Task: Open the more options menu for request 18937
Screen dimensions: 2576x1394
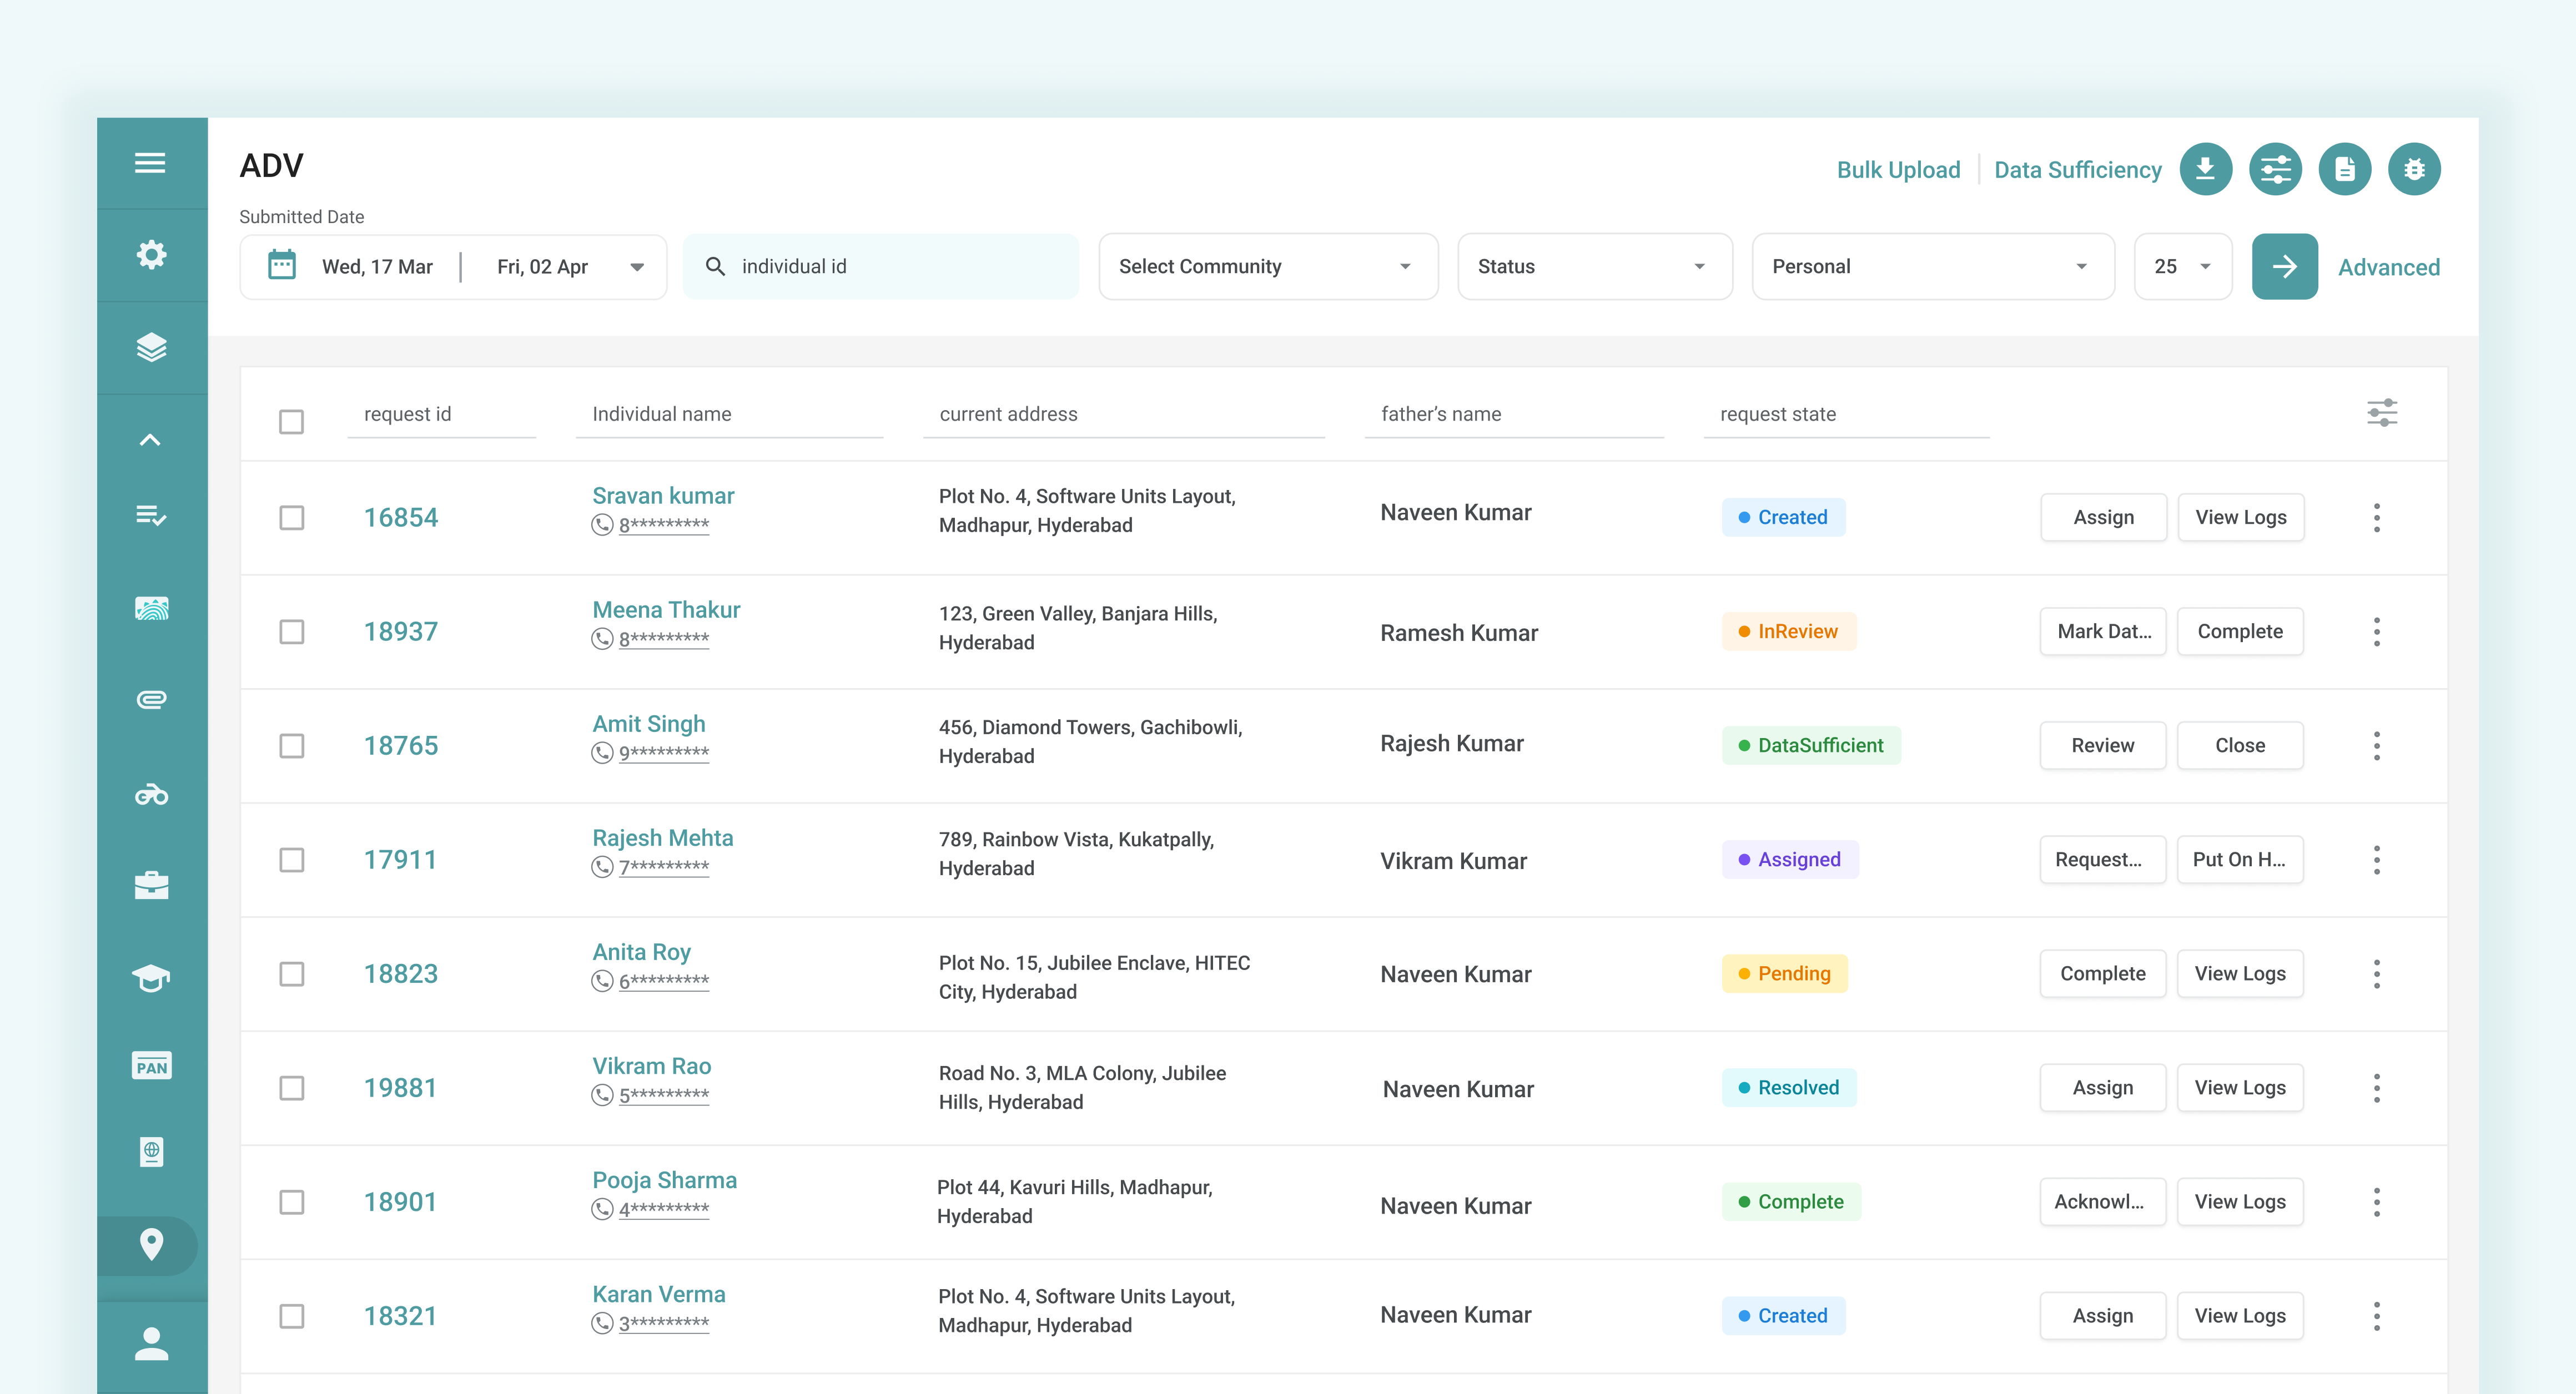Action: pos(2376,630)
